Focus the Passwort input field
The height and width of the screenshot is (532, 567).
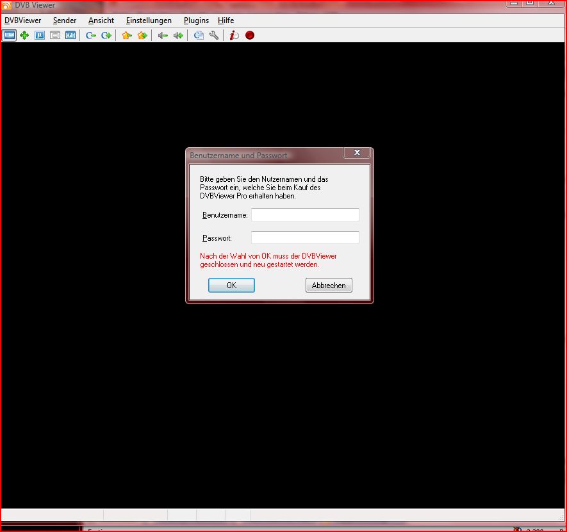tap(305, 238)
